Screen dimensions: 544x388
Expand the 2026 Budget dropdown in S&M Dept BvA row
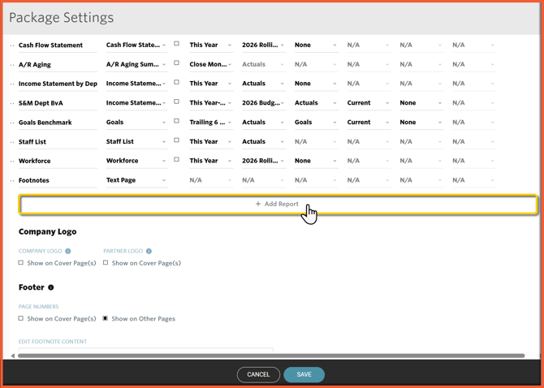[x=262, y=103]
